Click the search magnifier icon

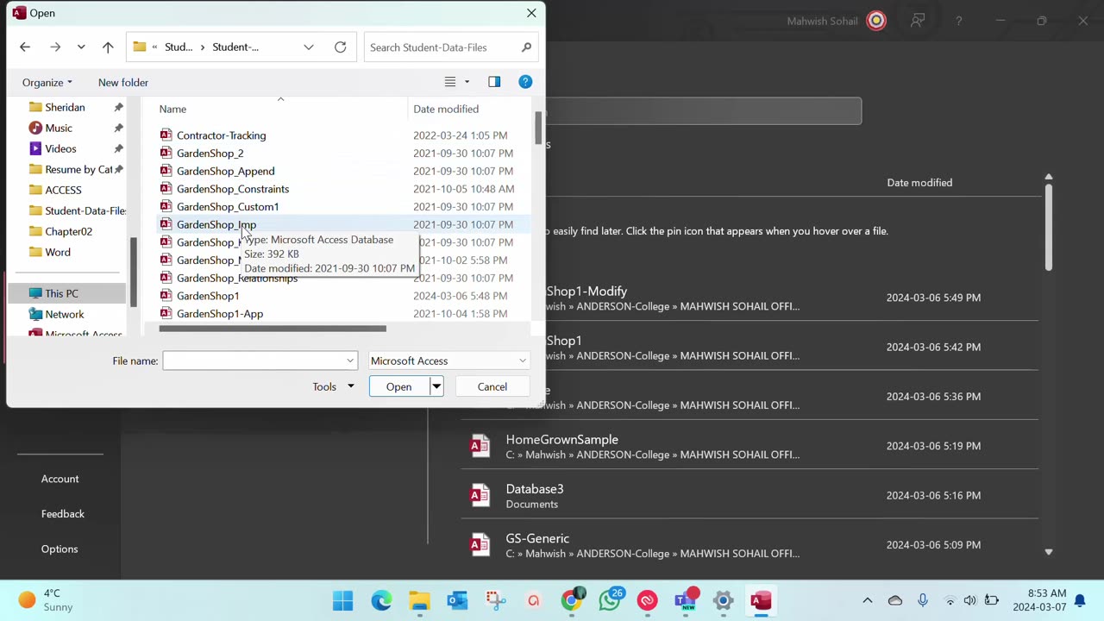coord(526,47)
